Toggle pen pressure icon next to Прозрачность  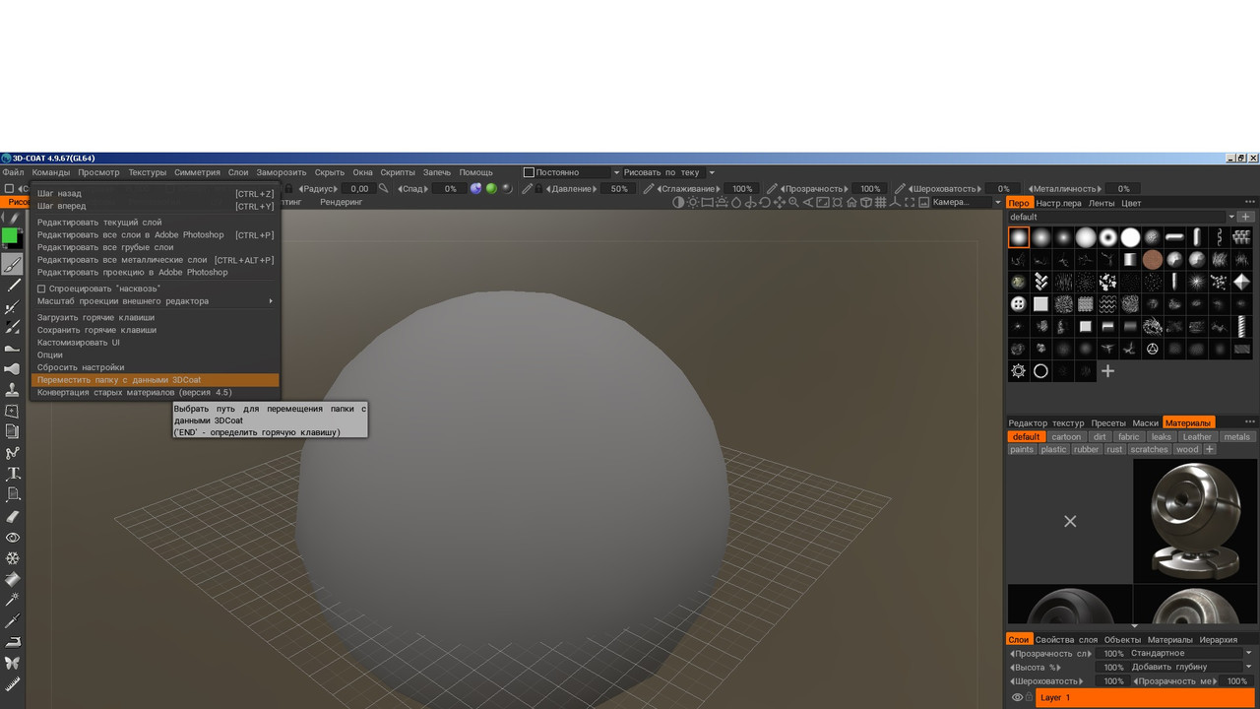coord(772,188)
